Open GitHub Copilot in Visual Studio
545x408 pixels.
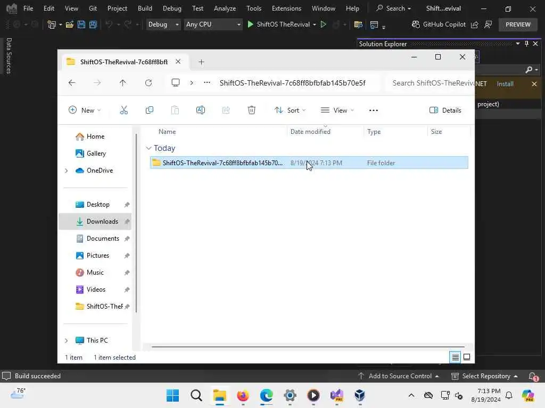coord(439,24)
